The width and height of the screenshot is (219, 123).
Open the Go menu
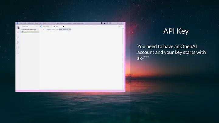40,23
